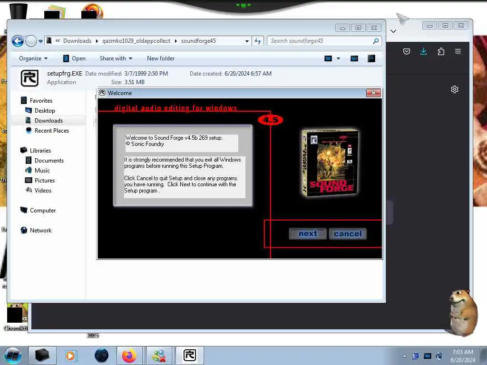Click the next button in Sound Forge setup

coord(308,234)
